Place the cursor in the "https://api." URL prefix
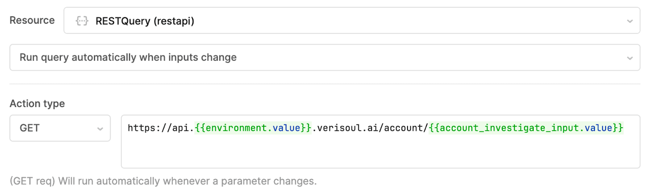645x192 pixels. tap(161, 128)
